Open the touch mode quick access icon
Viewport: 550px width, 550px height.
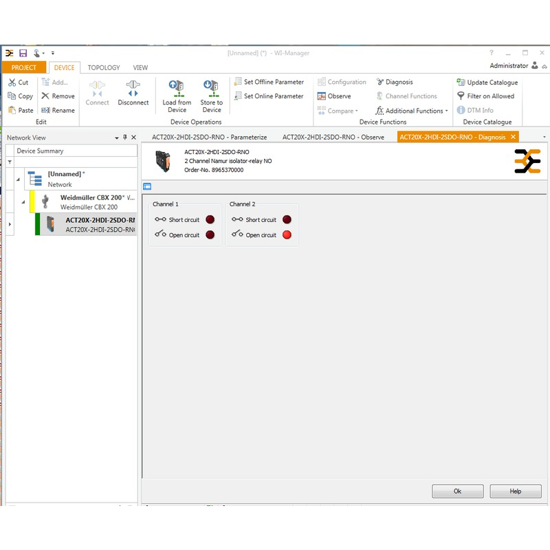tap(36, 53)
